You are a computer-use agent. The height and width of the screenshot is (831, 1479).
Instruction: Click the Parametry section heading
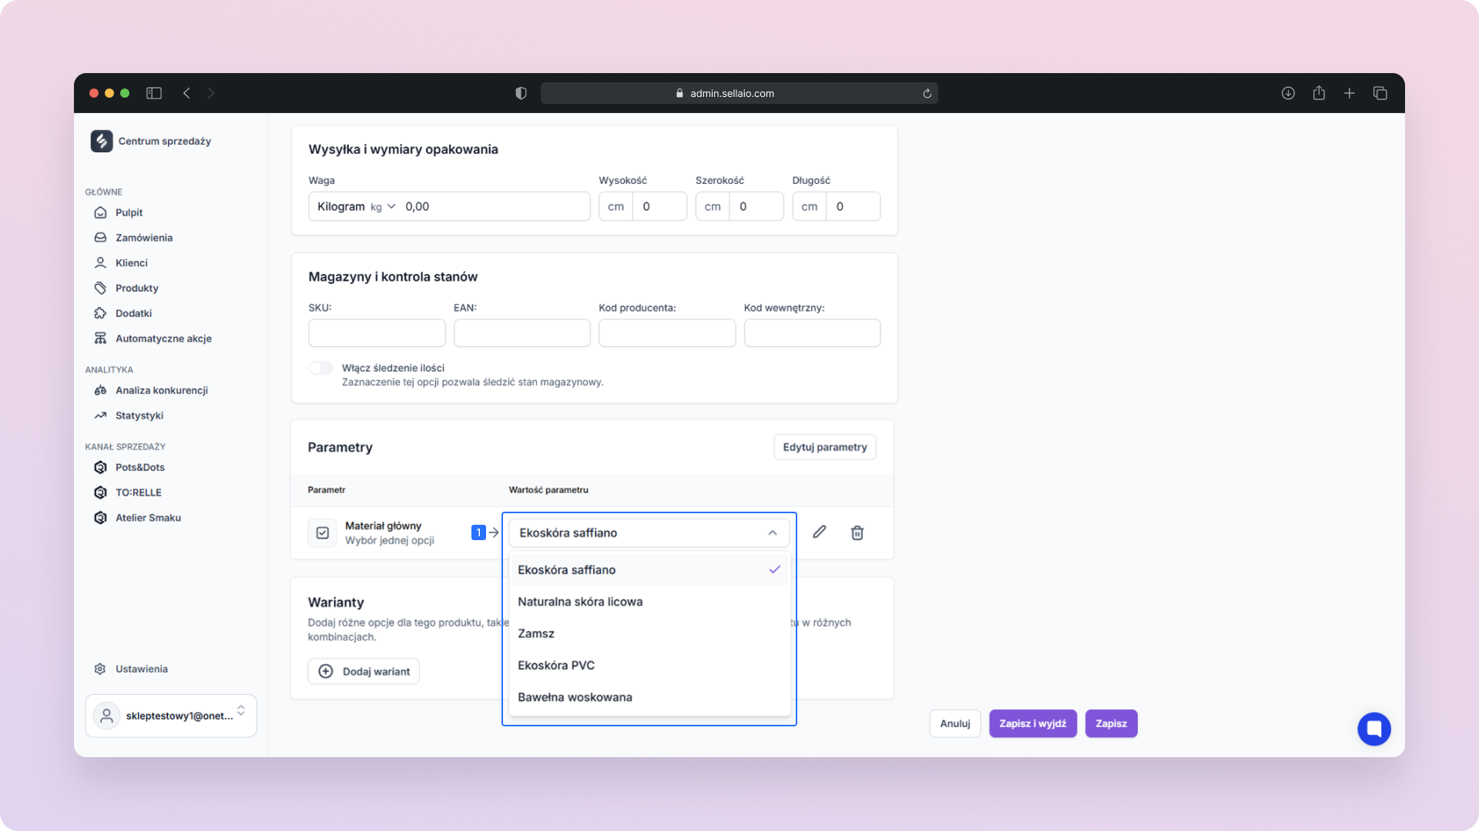click(340, 447)
